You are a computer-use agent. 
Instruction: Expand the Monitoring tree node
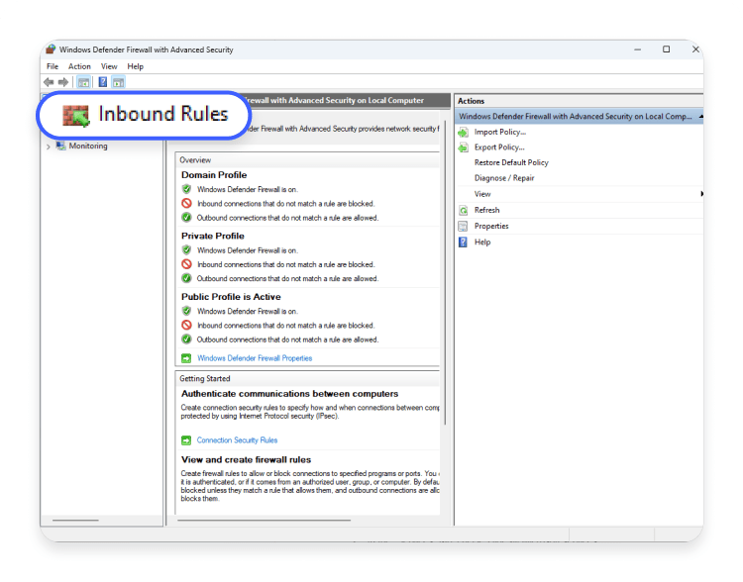point(49,146)
